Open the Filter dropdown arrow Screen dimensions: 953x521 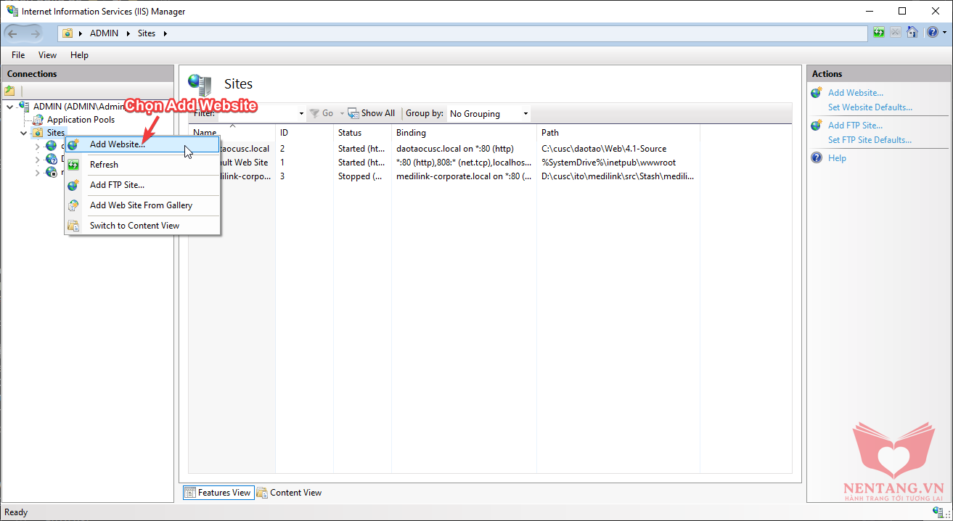pos(301,114)
